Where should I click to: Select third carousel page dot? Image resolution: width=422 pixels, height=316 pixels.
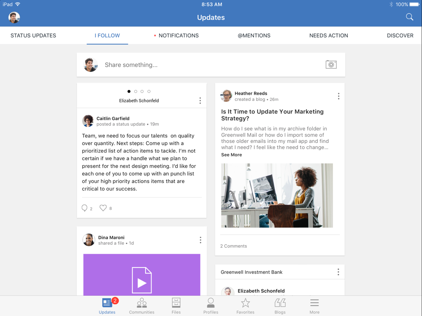(142, 91)
